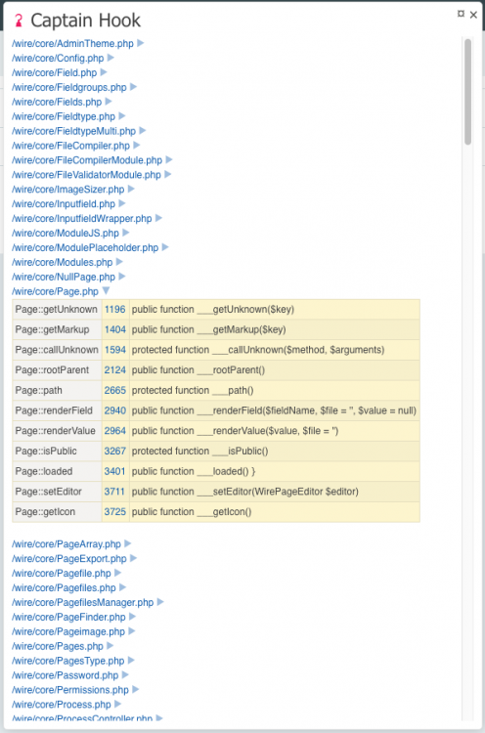
Task: Expand the Password.php arrow
Action: tap(125, 674)
